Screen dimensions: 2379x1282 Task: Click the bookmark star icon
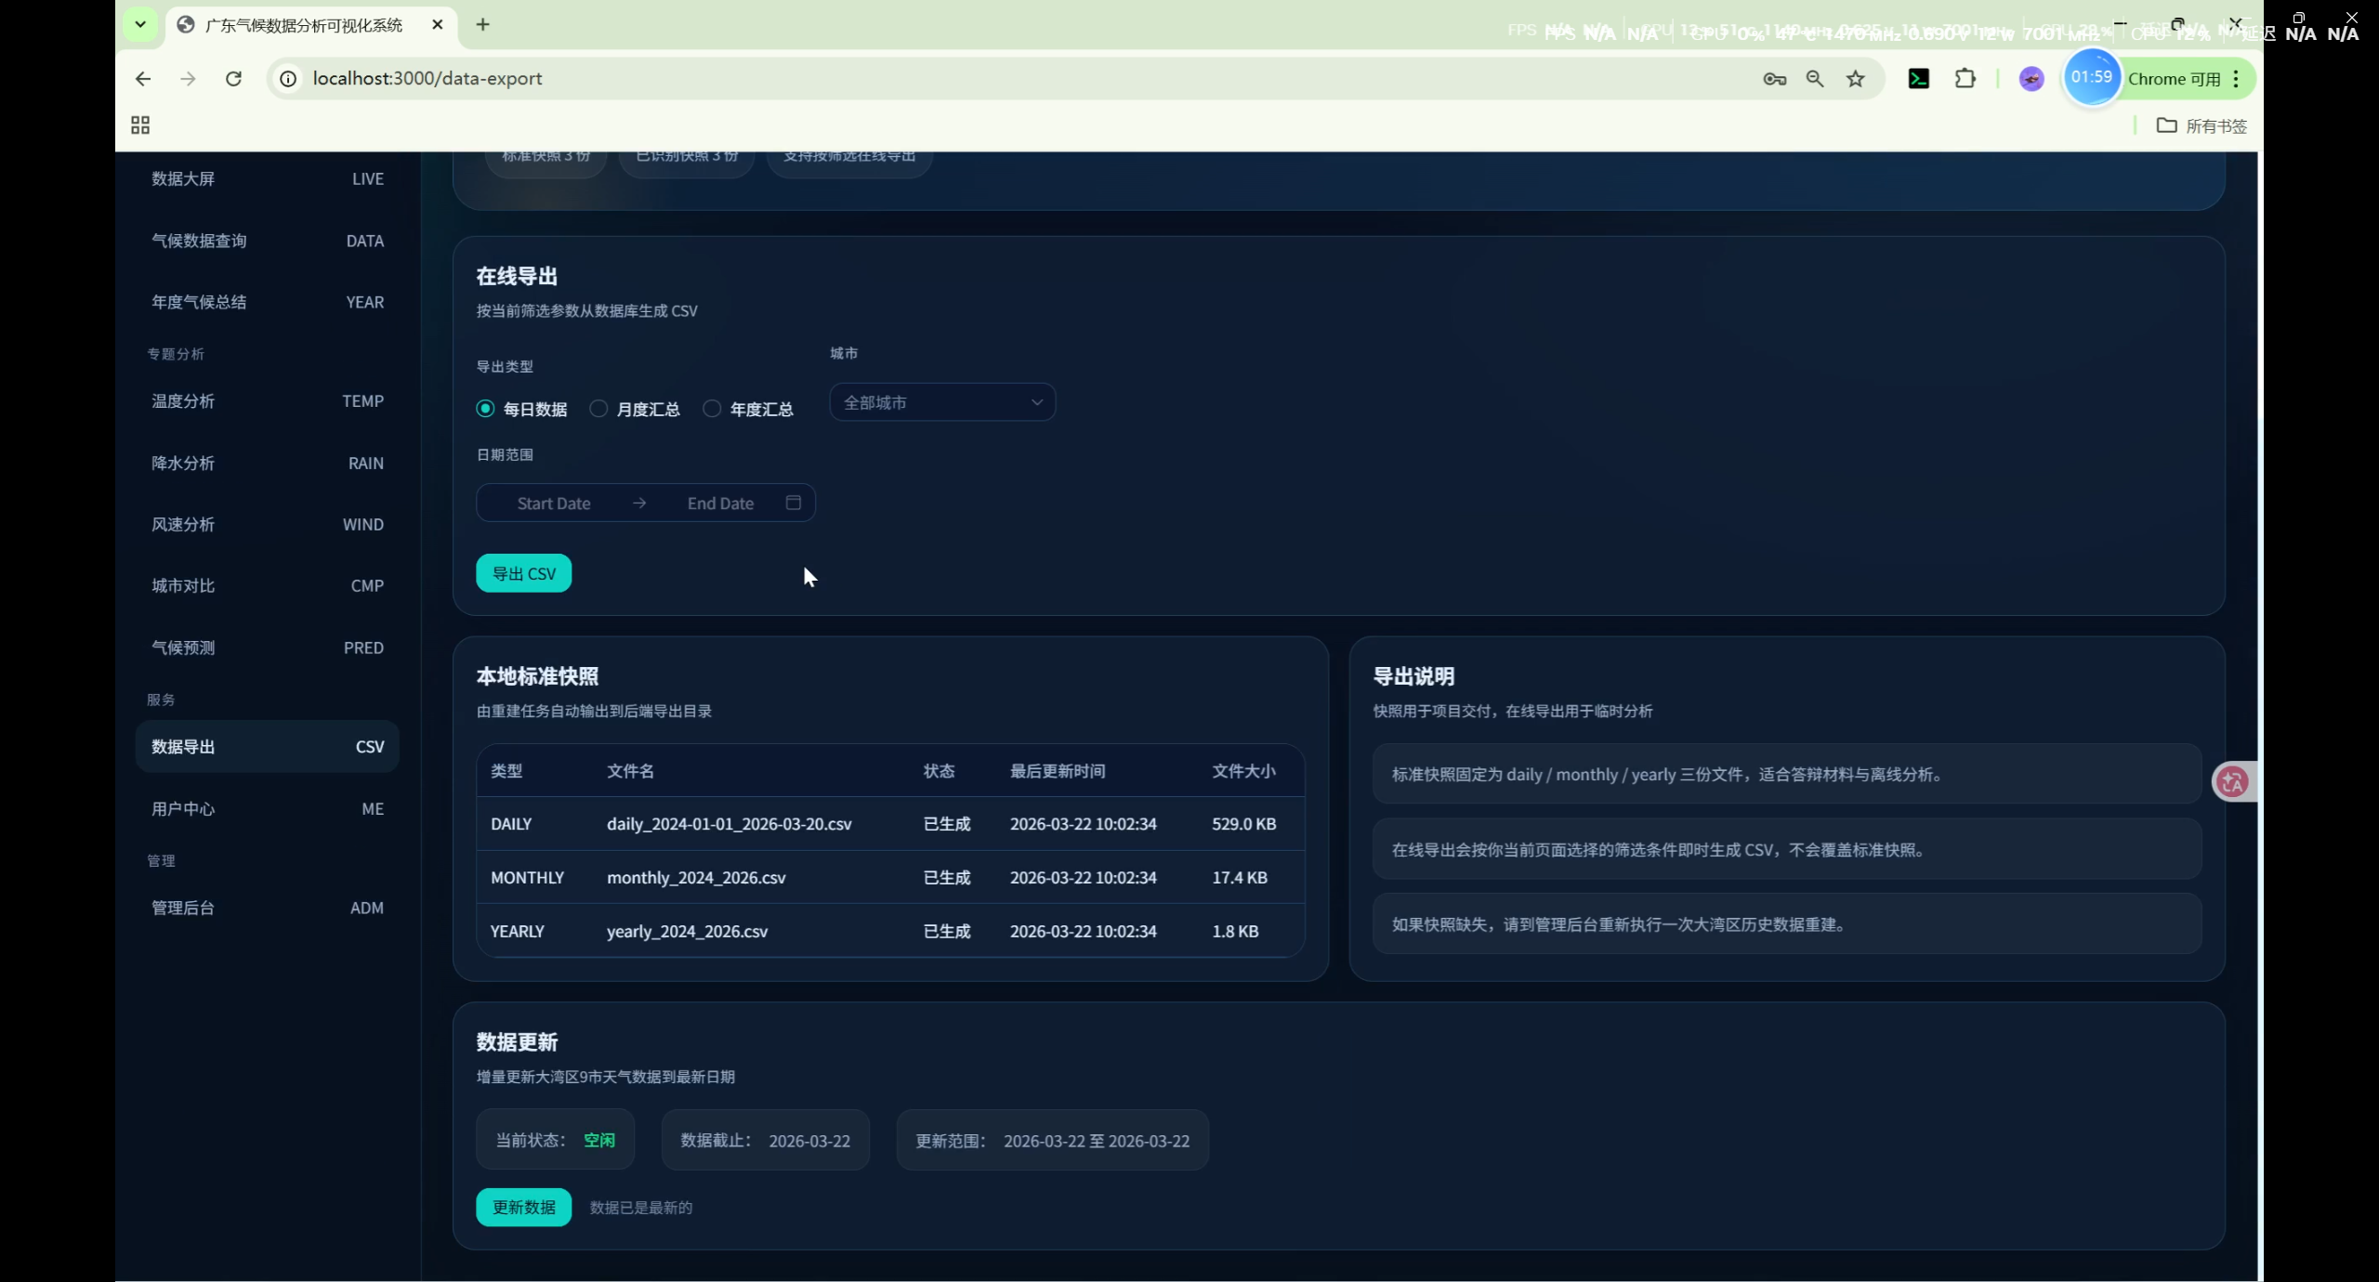pos(1855,79)
